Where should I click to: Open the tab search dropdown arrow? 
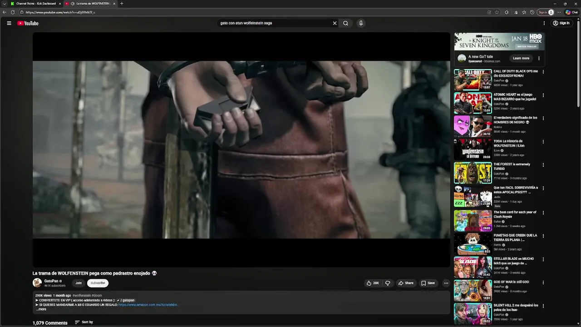pos(4,4)
